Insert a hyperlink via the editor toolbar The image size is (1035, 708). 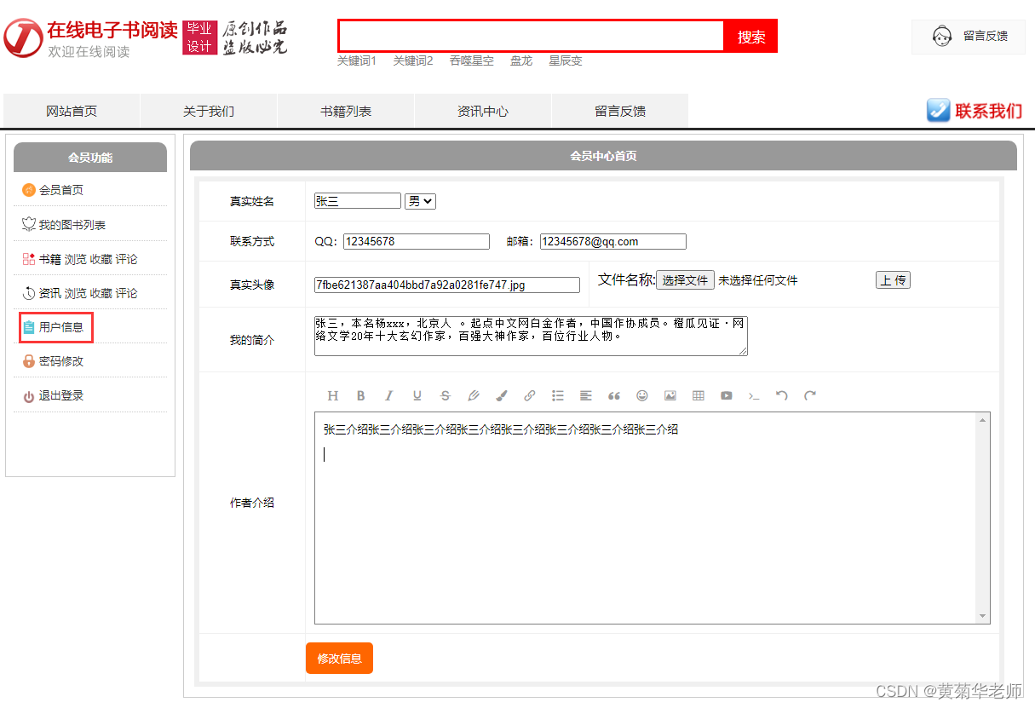coord(530,395)
